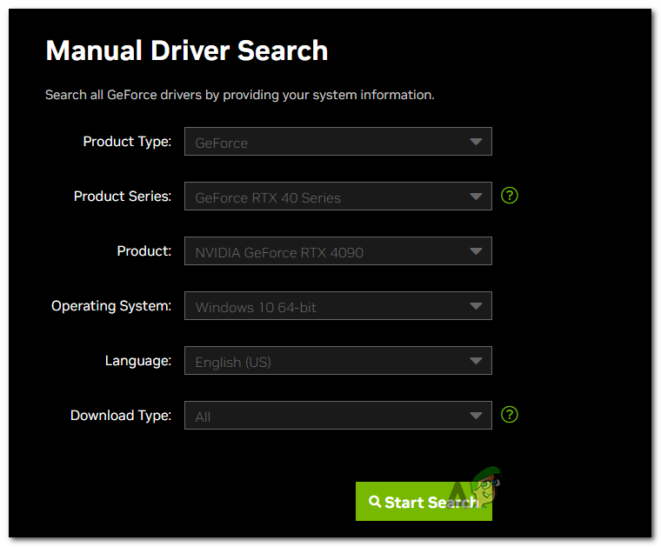Click the 'Language:' label

click(x=138, y=361)
